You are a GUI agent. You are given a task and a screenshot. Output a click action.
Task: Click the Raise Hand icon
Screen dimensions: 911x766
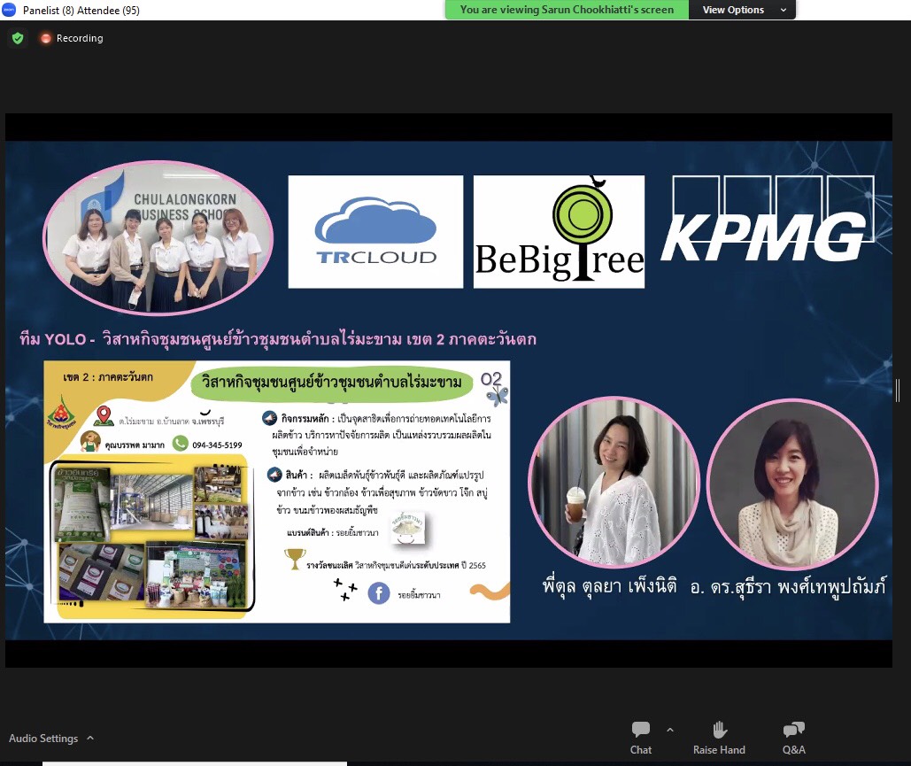point(719,730)
